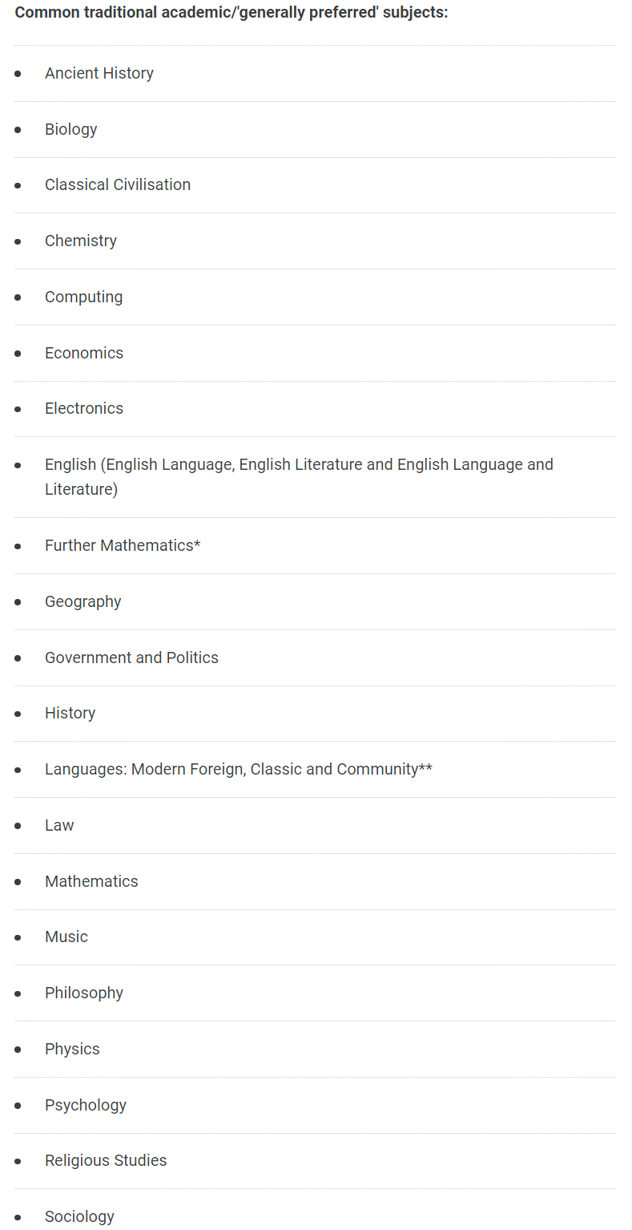Click Languages: Modern Foreign, Classic and Community
Viewport: 632px width, 1230px height.
click(x=239, y=769)
